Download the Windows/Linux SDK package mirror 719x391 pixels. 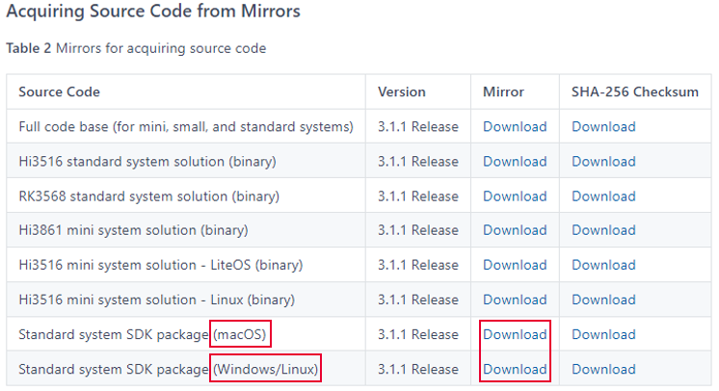(515, 370)
